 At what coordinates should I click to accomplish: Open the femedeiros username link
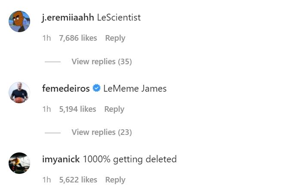pyautogui.click(x=66, y=89)
